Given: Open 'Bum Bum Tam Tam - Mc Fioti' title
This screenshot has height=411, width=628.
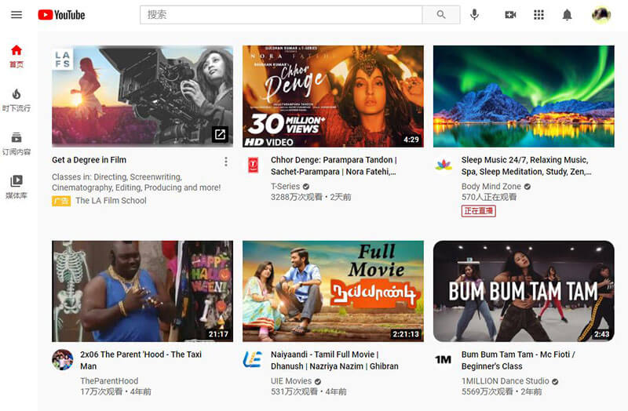Looking at the screenshot, I should point(518,360).
